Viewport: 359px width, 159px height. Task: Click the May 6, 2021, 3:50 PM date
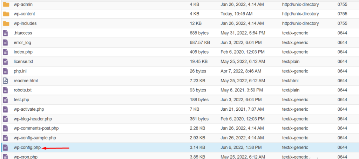(242, 90)
